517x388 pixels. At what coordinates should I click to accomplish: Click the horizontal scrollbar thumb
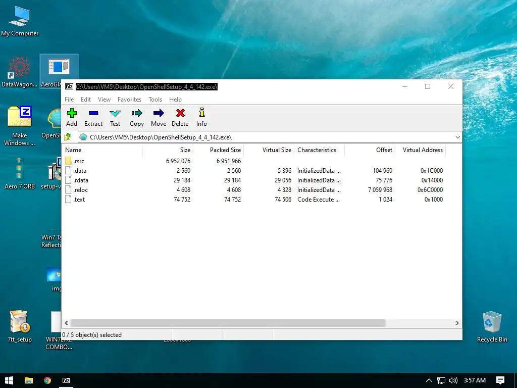tap(228, 323)
